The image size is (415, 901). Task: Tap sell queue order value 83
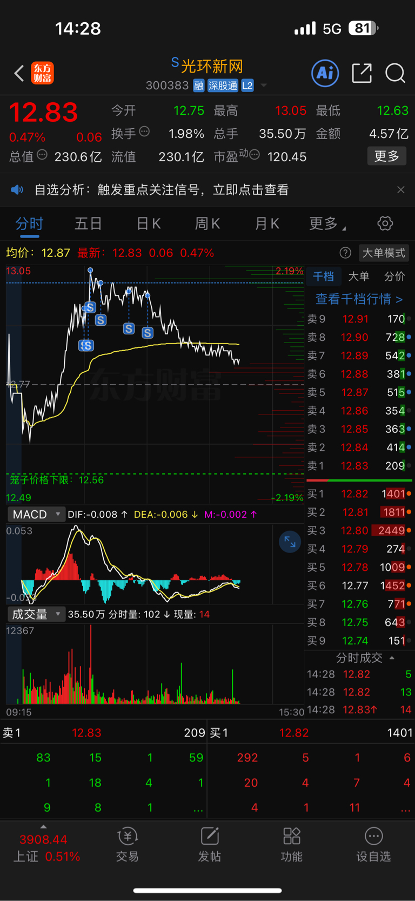tap(43, 758)
